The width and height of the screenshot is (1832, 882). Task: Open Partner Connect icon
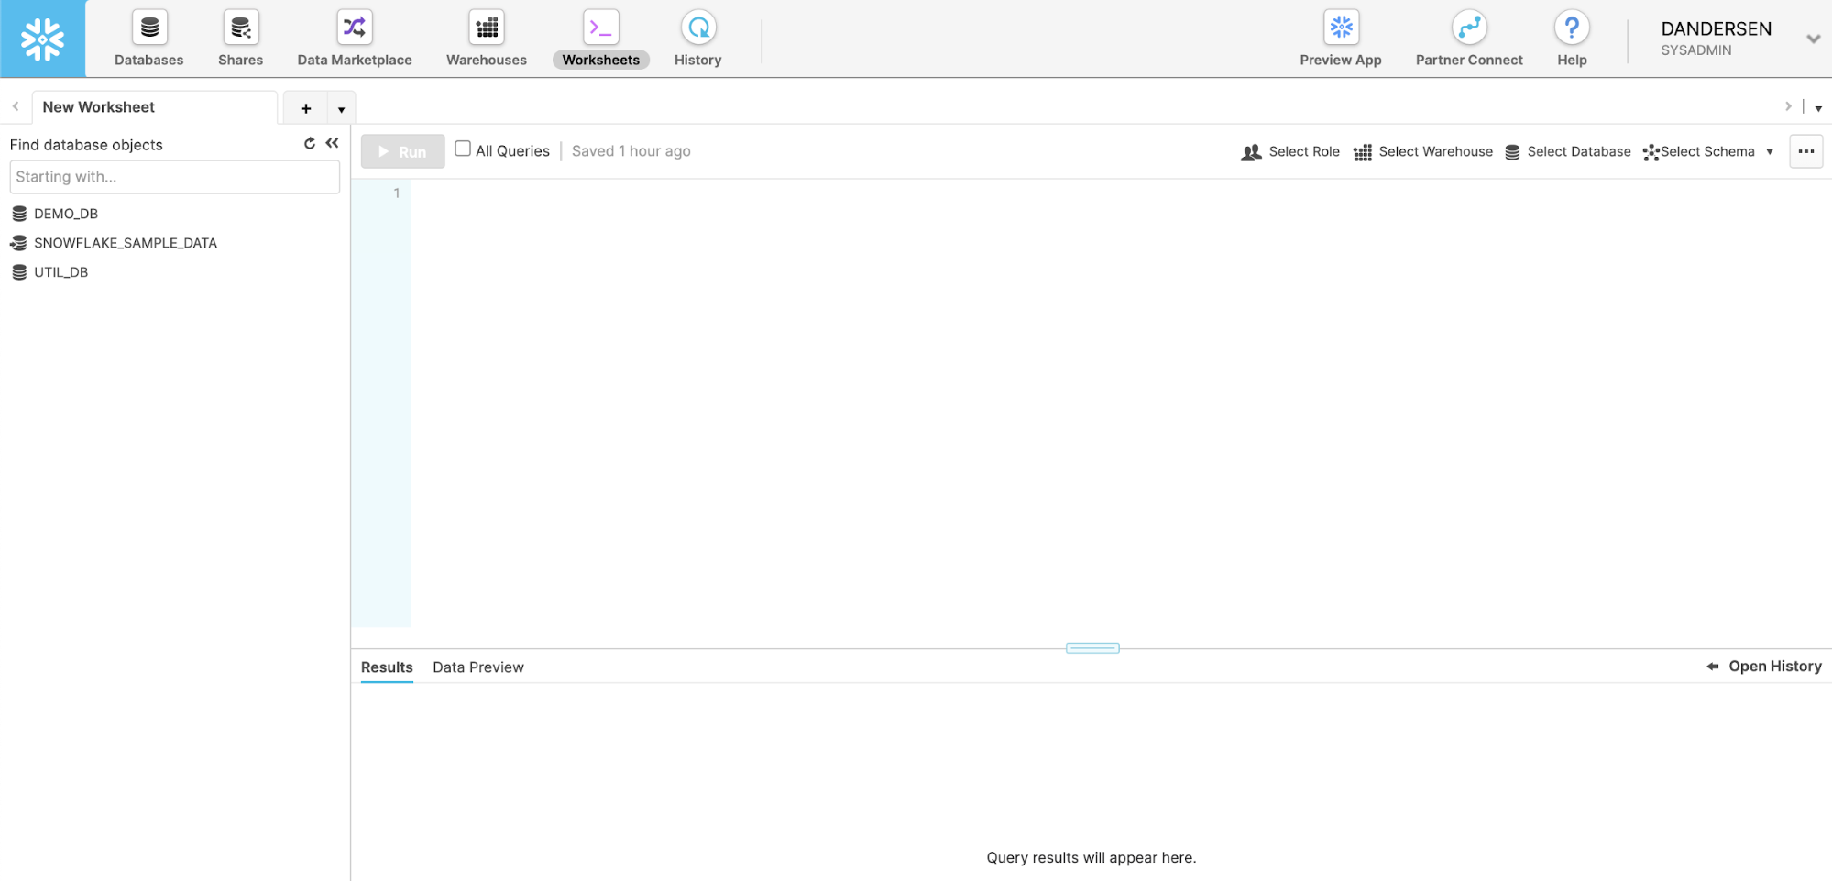coord(1468,28)
